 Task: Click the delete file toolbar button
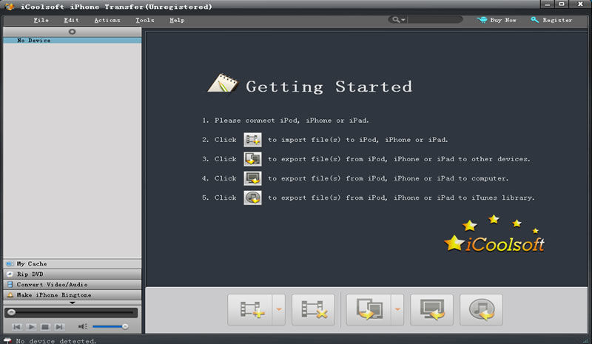(x=313, y=310)
